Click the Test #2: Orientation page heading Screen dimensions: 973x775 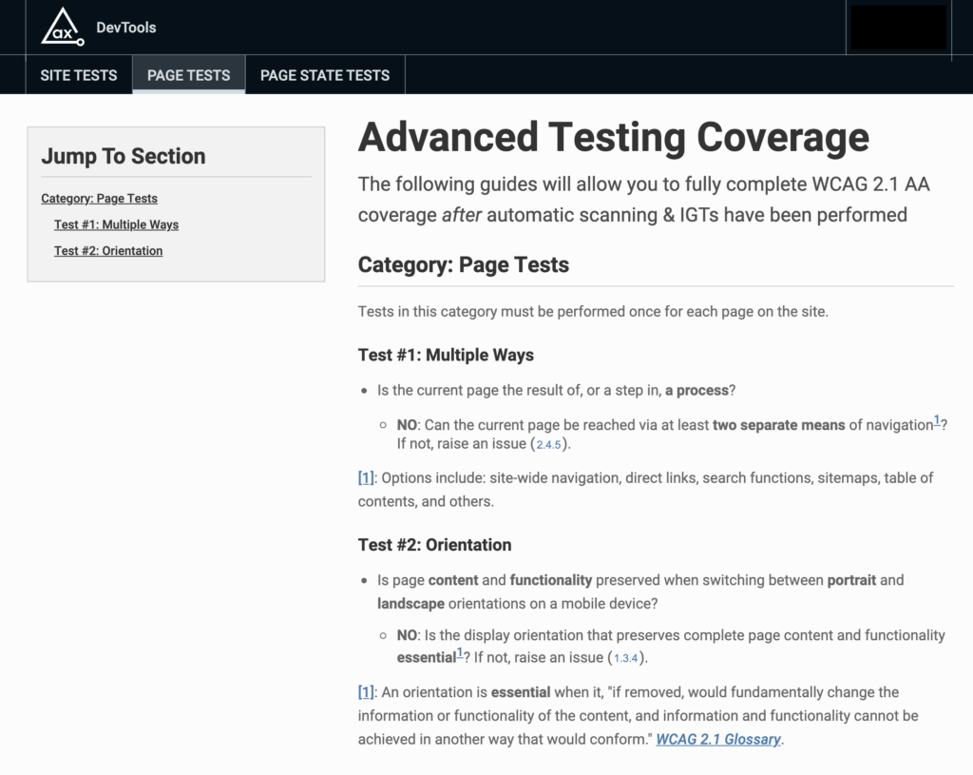coord(433,545)
